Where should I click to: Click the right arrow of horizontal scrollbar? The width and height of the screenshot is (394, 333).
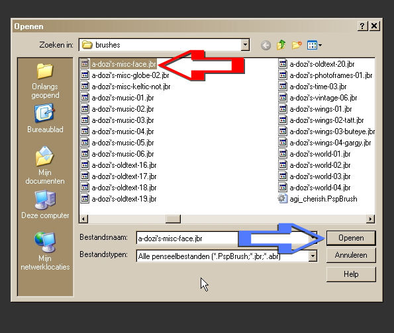point(370,219)
